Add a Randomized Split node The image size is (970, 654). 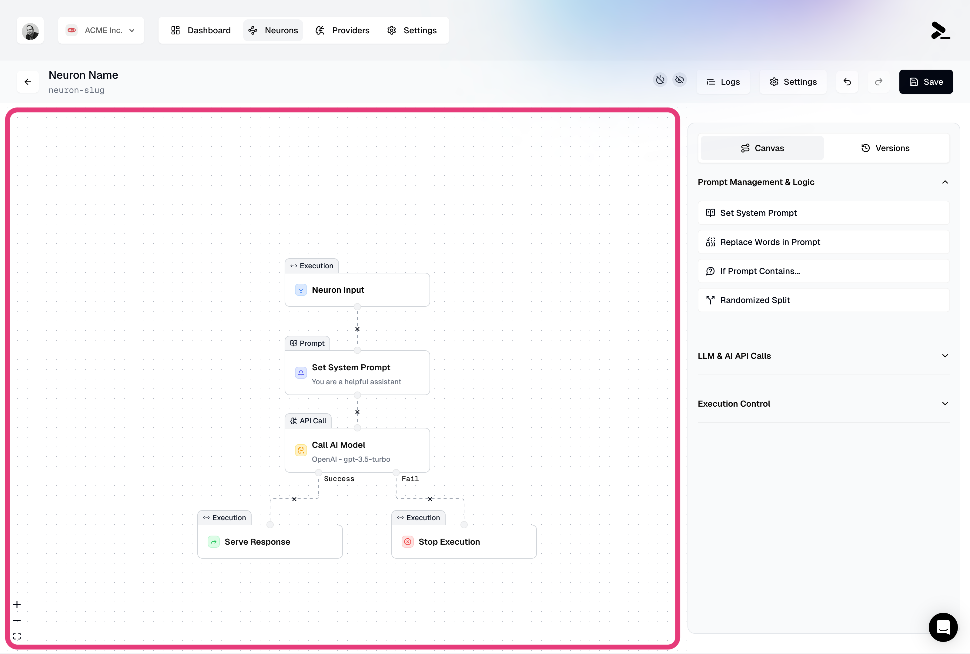point(823,300)
